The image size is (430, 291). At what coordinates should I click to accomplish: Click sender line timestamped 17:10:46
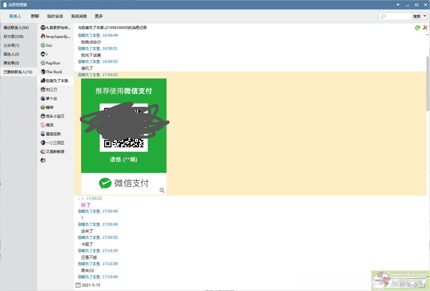click(98, 277)
